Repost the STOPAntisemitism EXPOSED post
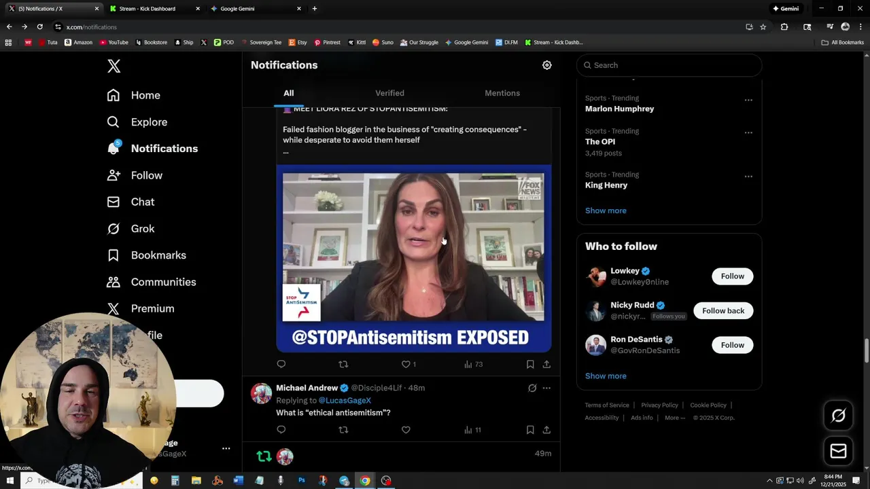The height and width of the screenshot is (489, 870). tap(343, 364)
